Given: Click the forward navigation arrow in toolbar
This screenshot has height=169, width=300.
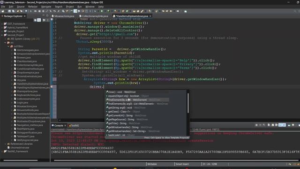Looking at the screenshot, I should click(178, 11).
